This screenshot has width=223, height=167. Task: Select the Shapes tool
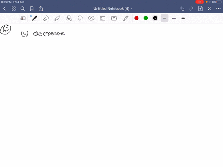pos(69,19)
